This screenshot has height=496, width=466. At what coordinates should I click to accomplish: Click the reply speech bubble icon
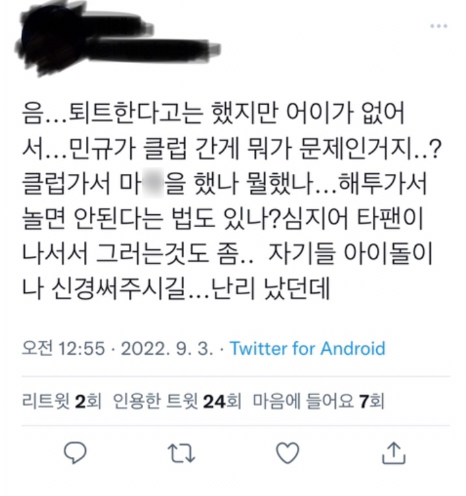pyautogui.click(x=75, y=452)
